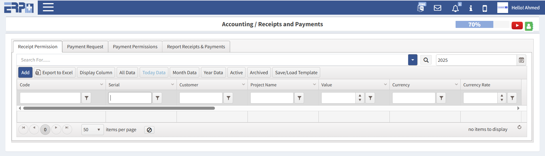Open the items per page dropdown
The width and height of the screenshot is (545, 156).
pyautogui.click(x=92, y=130)
